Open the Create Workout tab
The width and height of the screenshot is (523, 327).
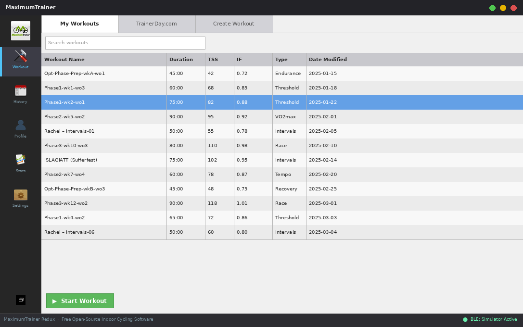click(234, 24)
